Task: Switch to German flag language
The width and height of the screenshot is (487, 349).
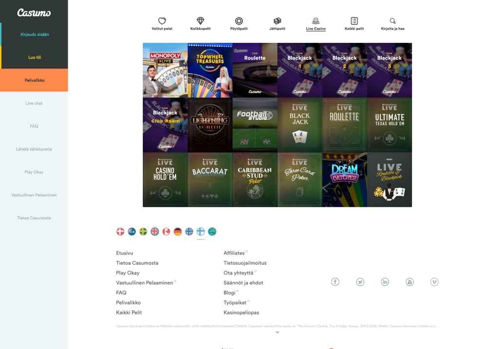Action: tap(178, 232)
